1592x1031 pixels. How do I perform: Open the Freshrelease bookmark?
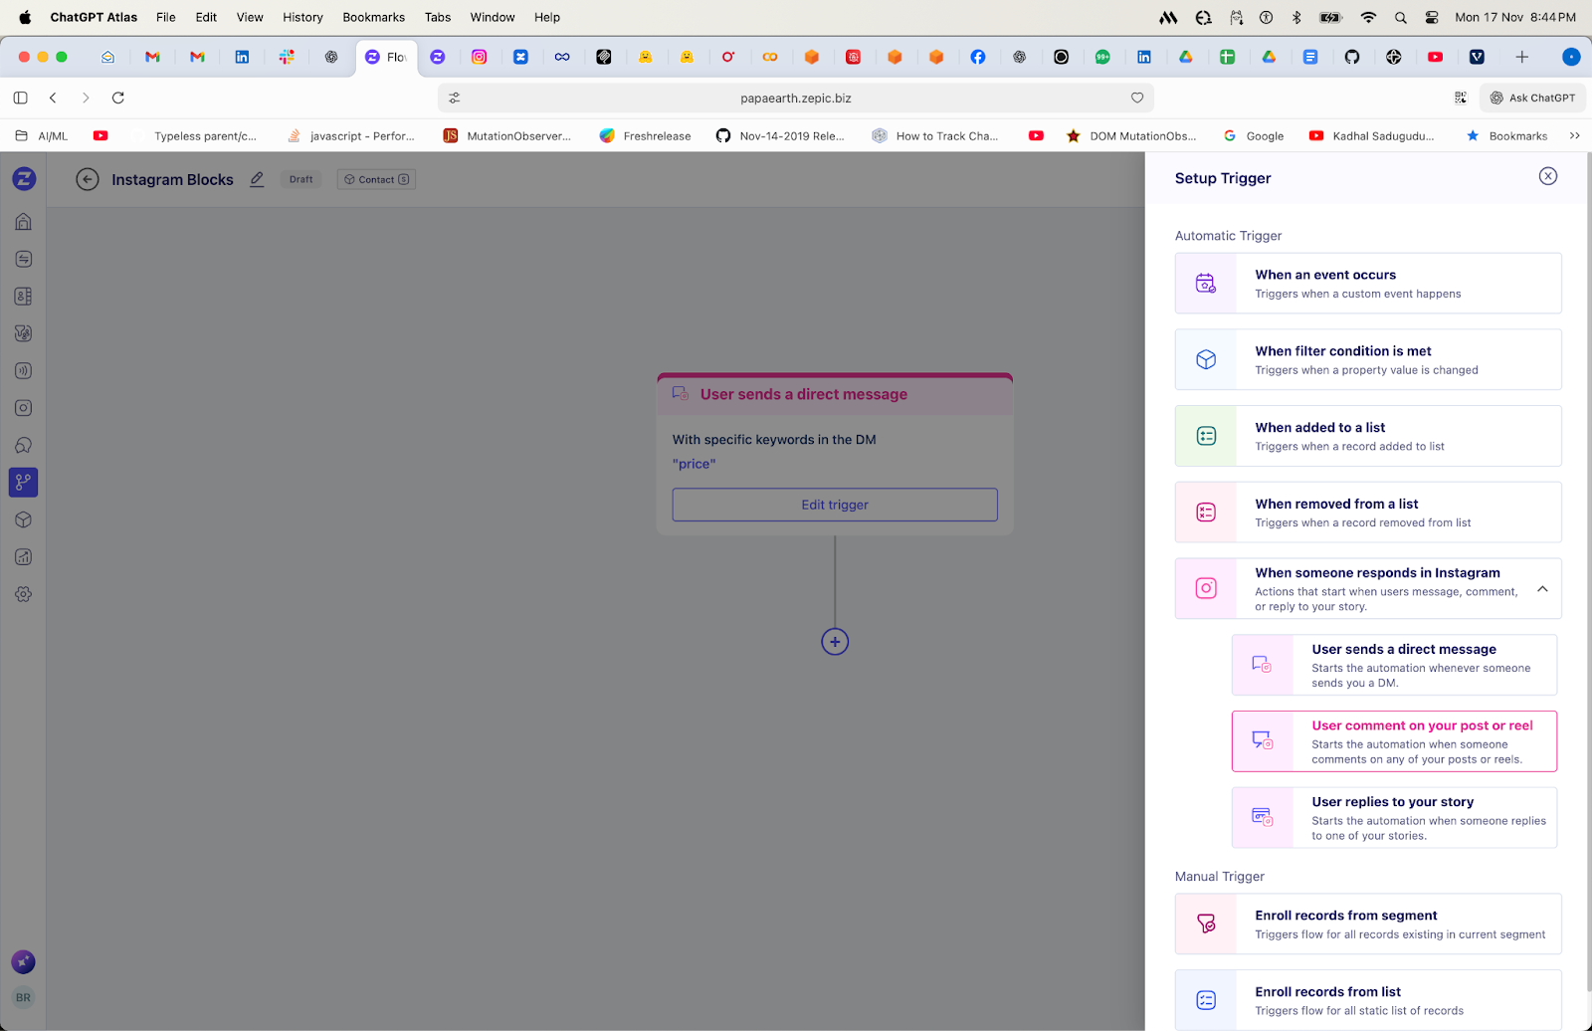click(x=645, y=136)
